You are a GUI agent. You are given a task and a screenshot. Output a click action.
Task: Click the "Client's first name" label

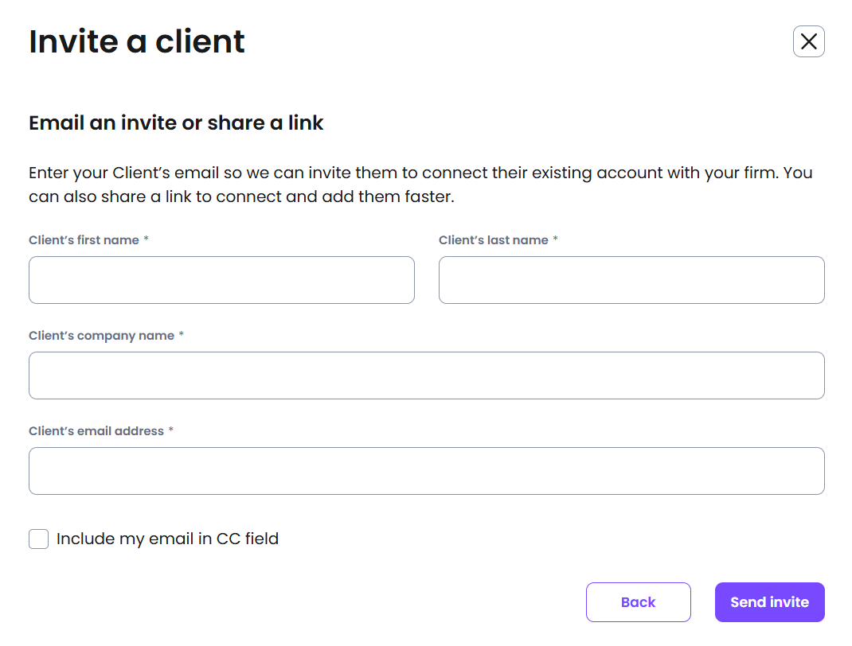tap(84, 240)
